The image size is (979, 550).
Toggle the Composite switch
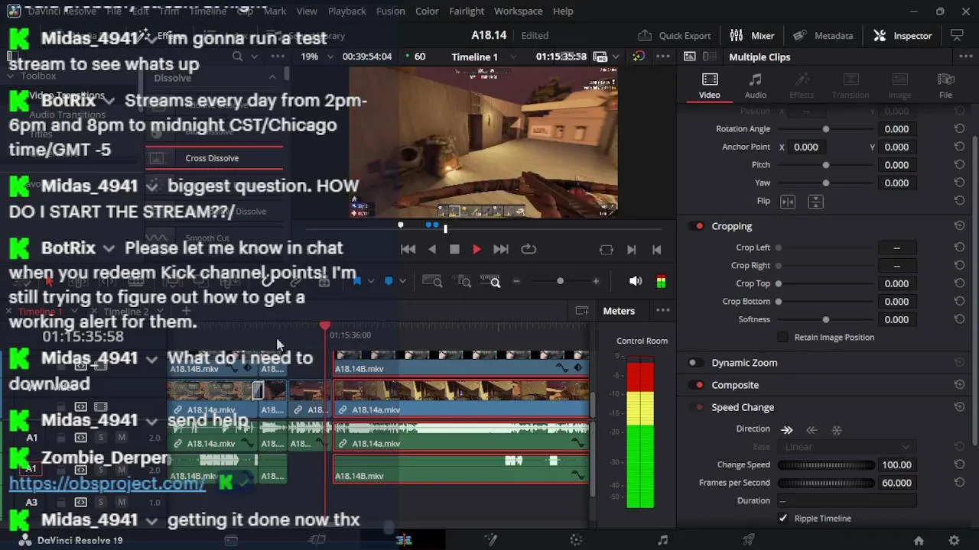[698, 385]
